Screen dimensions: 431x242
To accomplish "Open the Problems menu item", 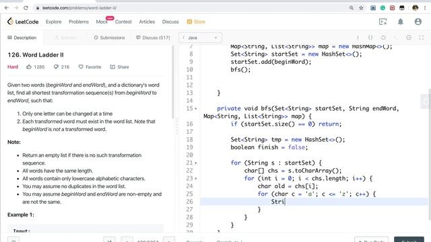I will [x=79, y=22].
